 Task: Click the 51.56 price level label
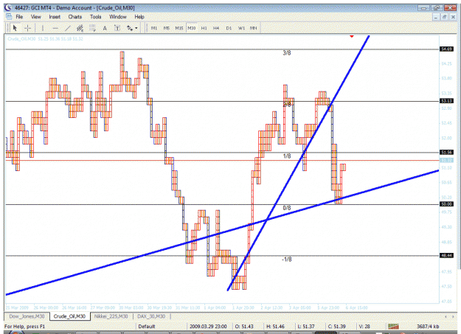click(x=446, y=152)
